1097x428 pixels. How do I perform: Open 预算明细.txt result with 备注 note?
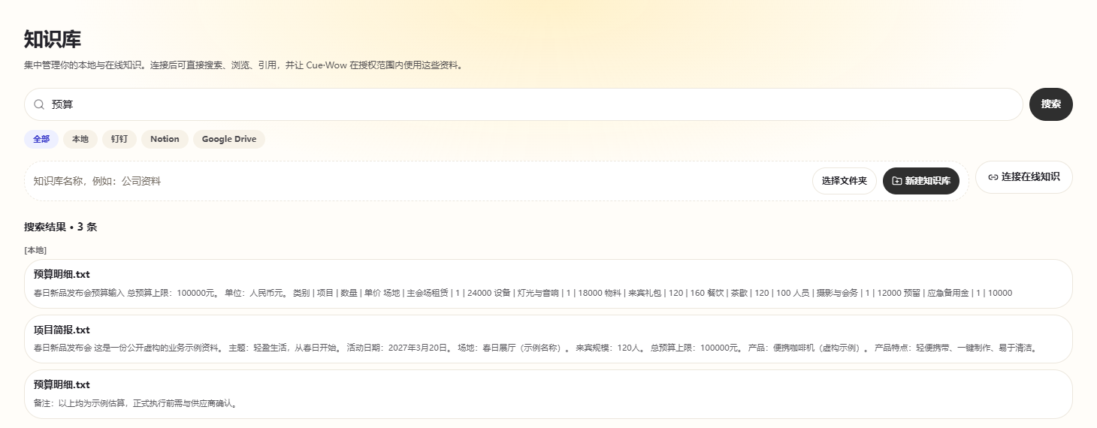(548, 394)
